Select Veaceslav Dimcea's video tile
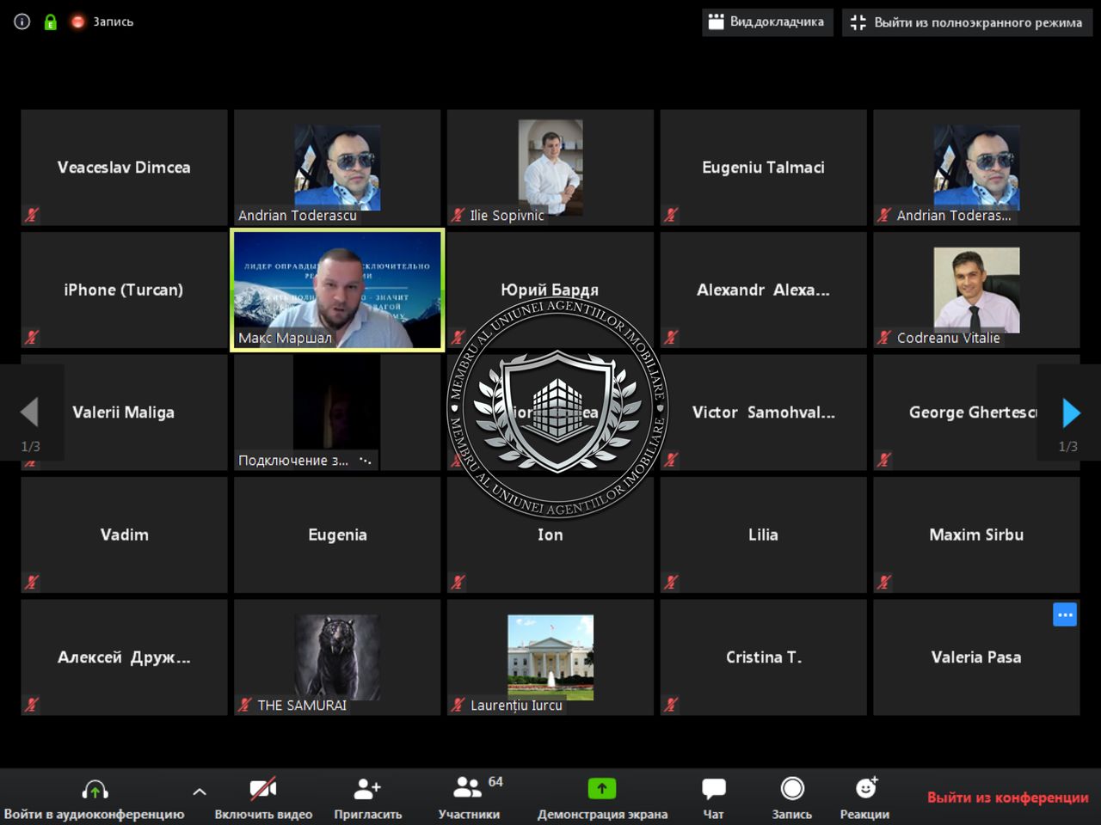Viewport: 1101px width, 825px height. (124, 168)
